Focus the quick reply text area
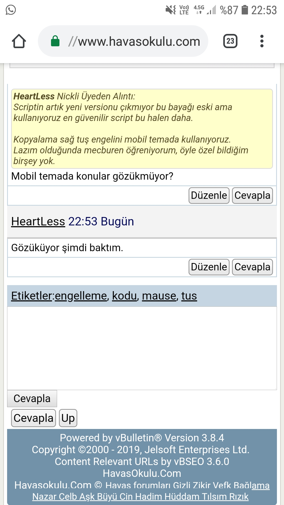Viewport: 284px width, 505px height. point(142,348)
